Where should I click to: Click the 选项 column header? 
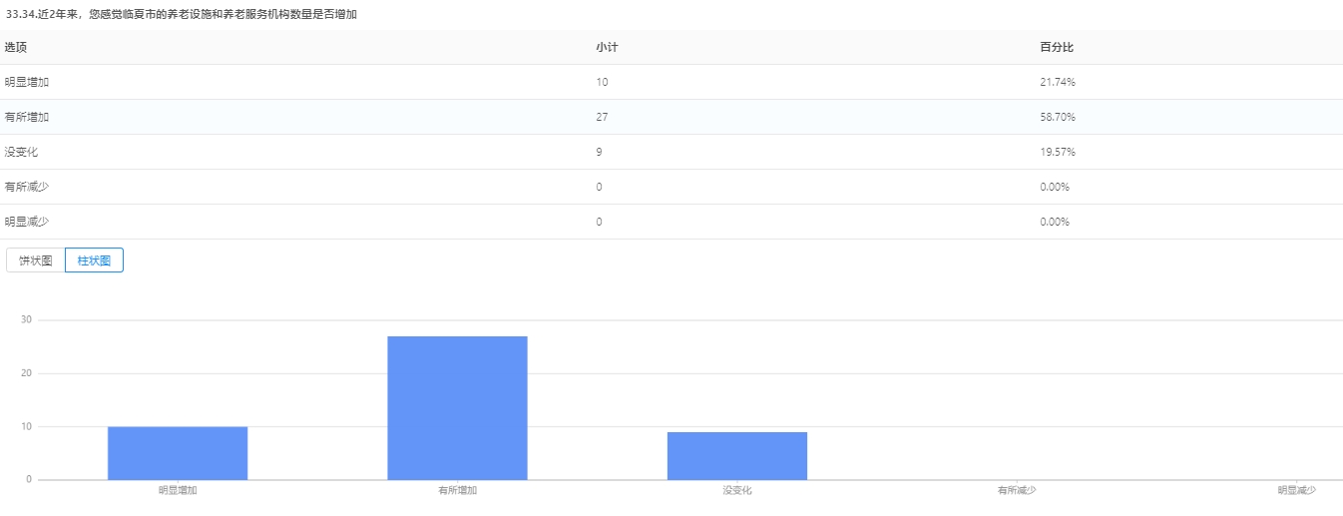tap(16, 47)
